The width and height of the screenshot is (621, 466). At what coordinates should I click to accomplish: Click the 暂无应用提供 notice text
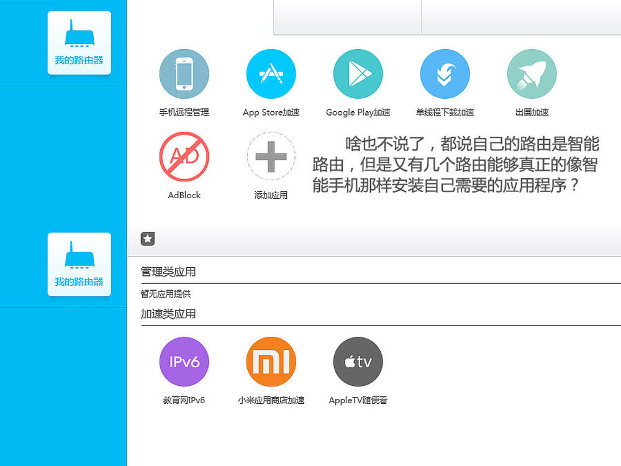pos(166,294)
